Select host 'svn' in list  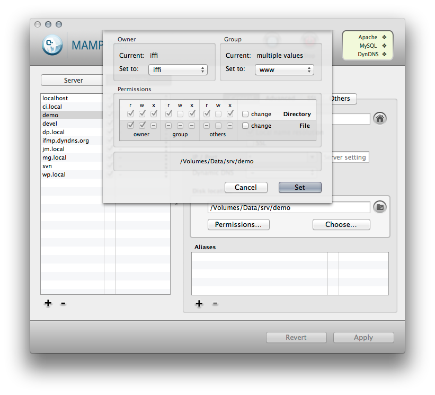[x=72, y=166]
